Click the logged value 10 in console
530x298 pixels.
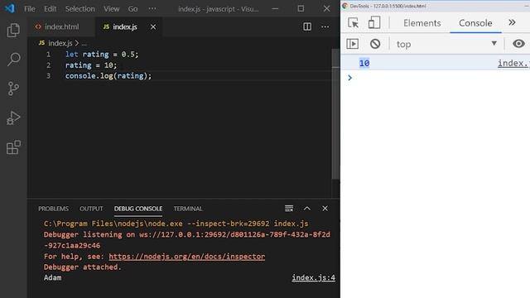(364, 63)
